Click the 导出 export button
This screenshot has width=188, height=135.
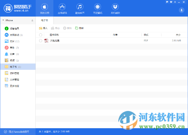pos(55,28)
